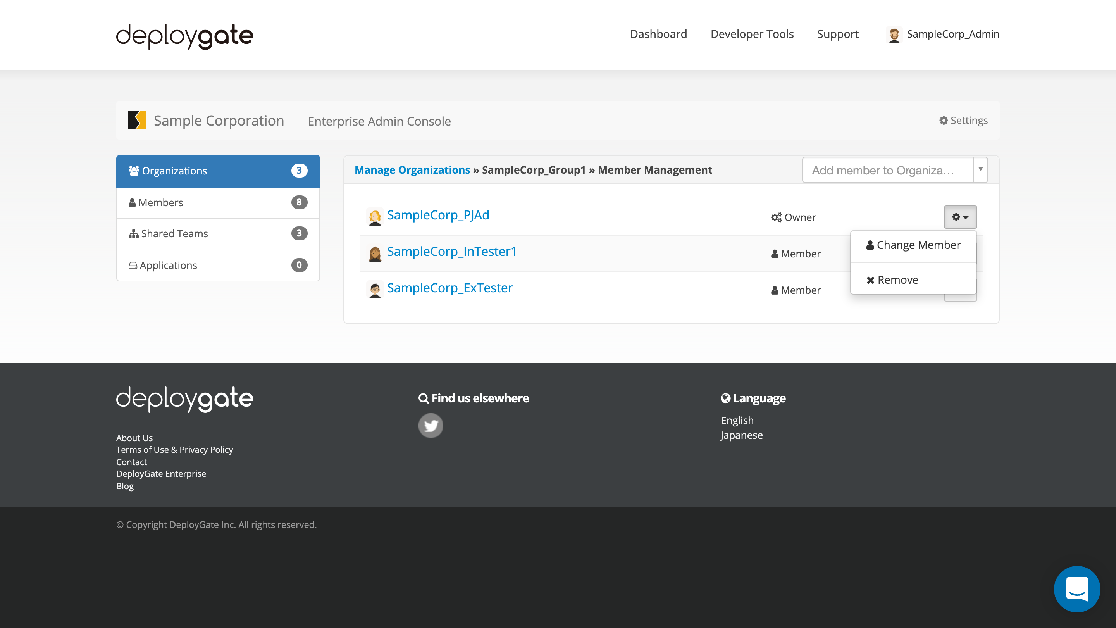Open Support in top navigation
The height and width of the screenshot is (628, 1116).
[837, 34]
